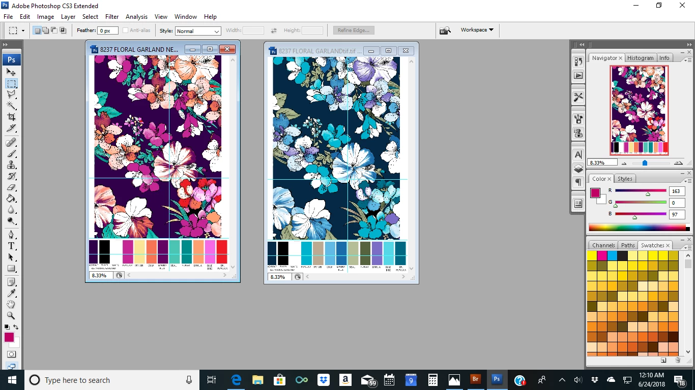
Task: Select the Zoom tool in toolbox
Action: (11, 315)
